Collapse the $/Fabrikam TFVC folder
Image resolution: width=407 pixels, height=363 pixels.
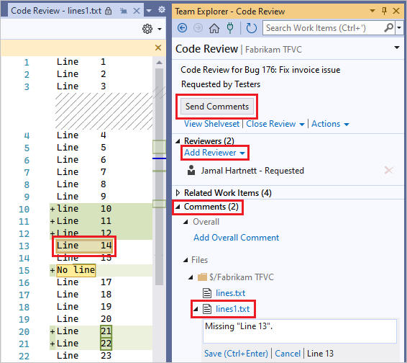(191, 277)
